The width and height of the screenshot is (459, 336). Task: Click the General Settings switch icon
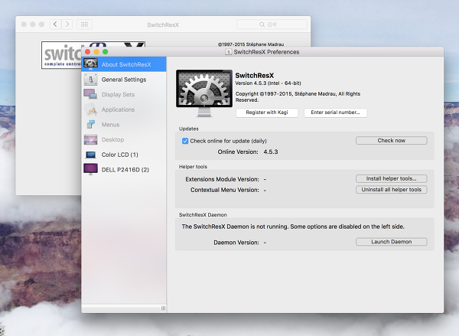point(90,80)
